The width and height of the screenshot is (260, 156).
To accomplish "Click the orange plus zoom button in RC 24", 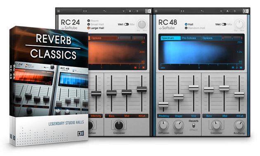I will click(144, 68).
